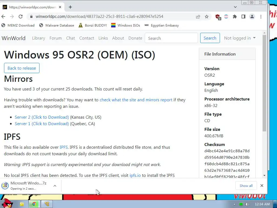Open the Donate nav item

tap(135, 38)
